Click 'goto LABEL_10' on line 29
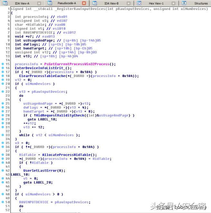Viewport: 211px width, 213px height. [42, 119]
